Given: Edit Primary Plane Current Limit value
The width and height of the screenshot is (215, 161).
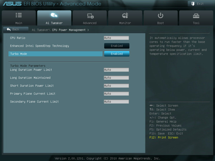Looking at the screenshot, I should pyautogui.click(x=116, y=94).
